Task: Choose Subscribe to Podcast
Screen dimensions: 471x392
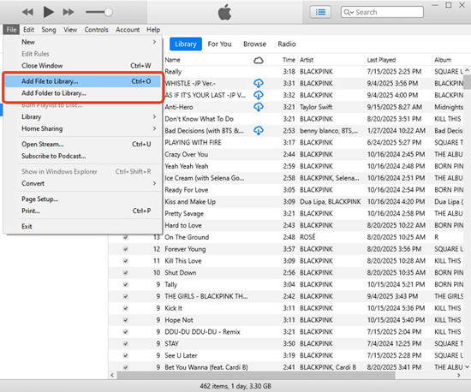Action: (83, 156)
